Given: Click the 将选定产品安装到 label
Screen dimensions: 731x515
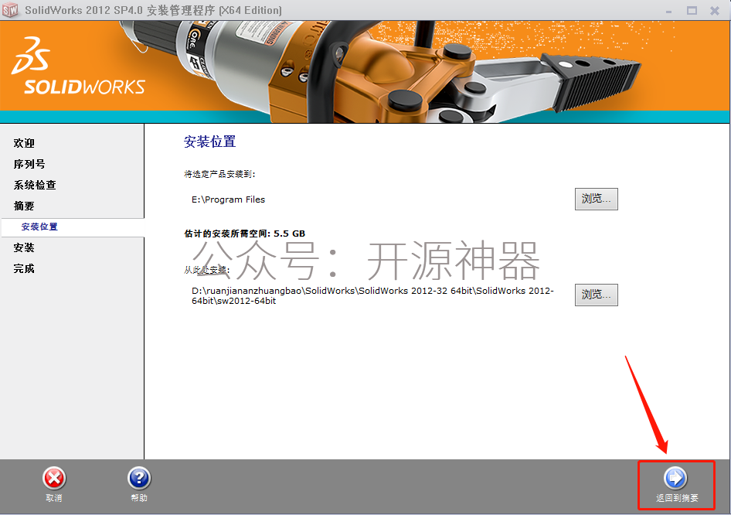Looking at the screenshot, I should click(219, 174).
